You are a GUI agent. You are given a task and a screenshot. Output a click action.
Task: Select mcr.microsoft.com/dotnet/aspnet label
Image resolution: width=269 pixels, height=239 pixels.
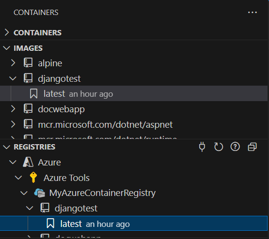pyautogui.click(x=105, y=125)
